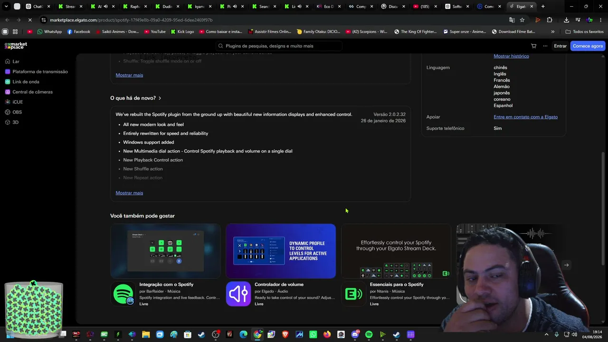Open the apps grid in bookmarks bar
The image size is (608, 342).
coord(15,32)
